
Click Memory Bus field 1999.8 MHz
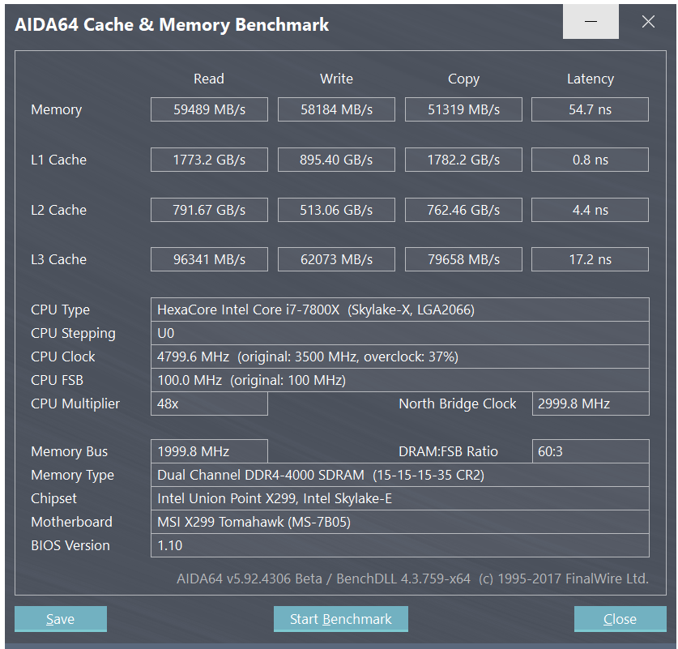tap(209, 451)
